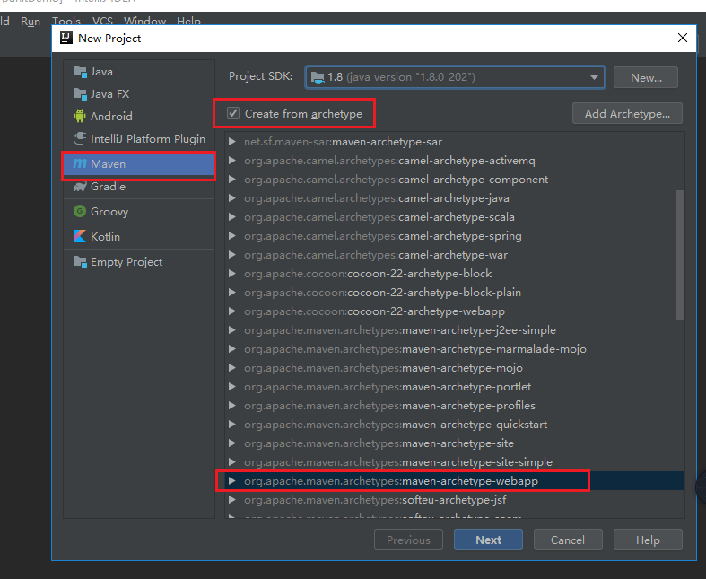This screenshot has height=579, width=706.
Task: Click the Cancel button
Action: [x=568, y=540]
